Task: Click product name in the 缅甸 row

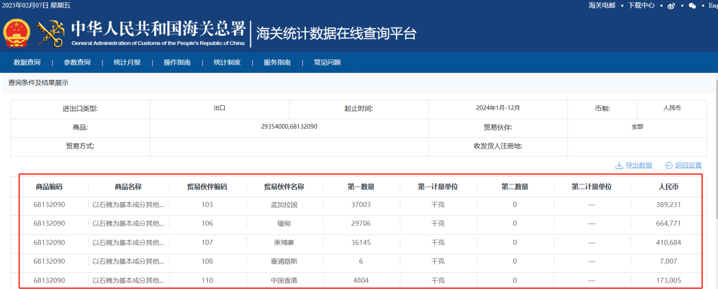Action: pyautogui.click(x=128, y=224)
